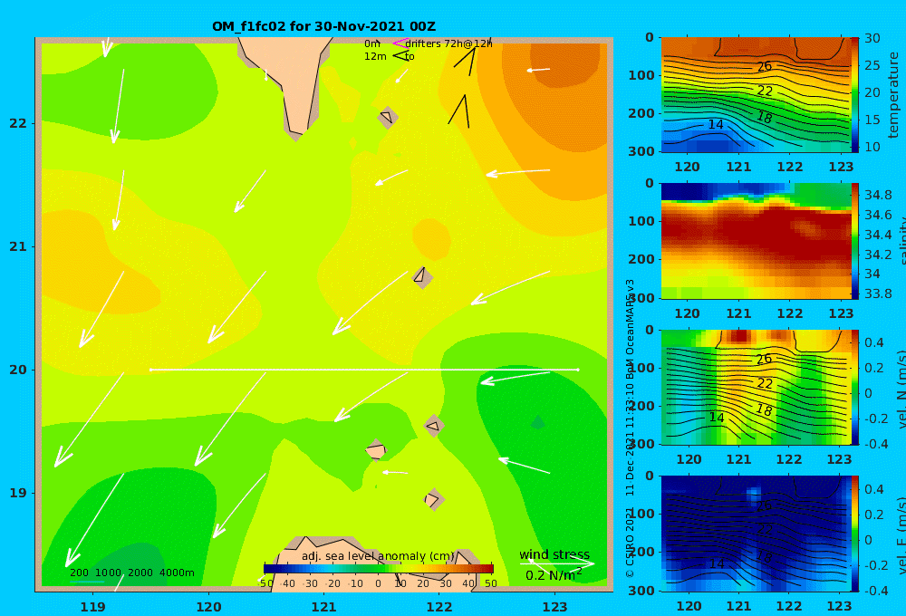Click the vel. E (m/s) colorbar

click(x=854, y=534)
